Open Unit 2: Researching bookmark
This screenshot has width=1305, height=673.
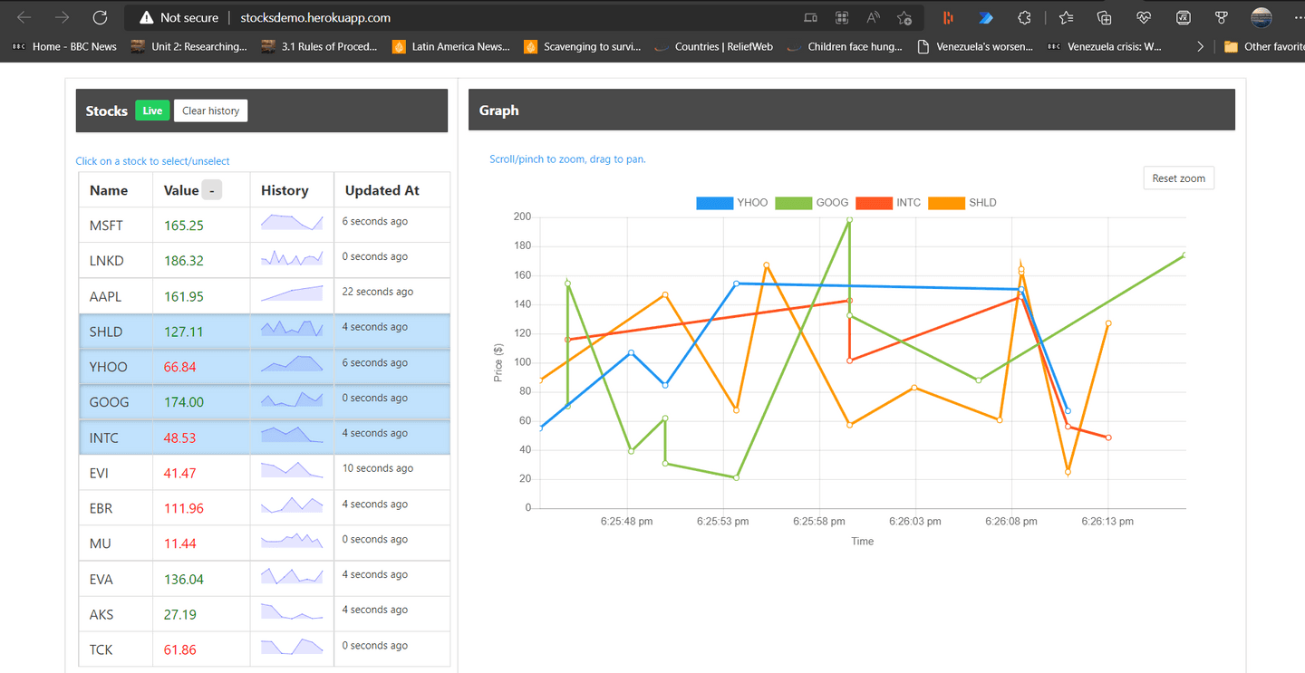pyautogui.click(x=188, y=46)
